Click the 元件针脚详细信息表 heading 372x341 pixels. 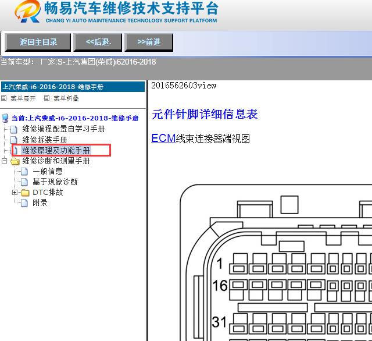(205, 114)
